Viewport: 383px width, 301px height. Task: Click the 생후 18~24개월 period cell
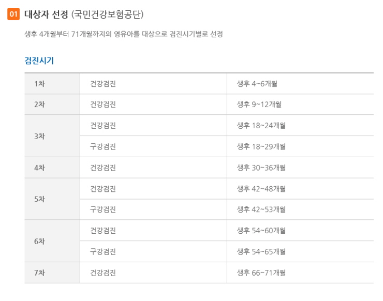pyautogui.click(x=261, y=126)
